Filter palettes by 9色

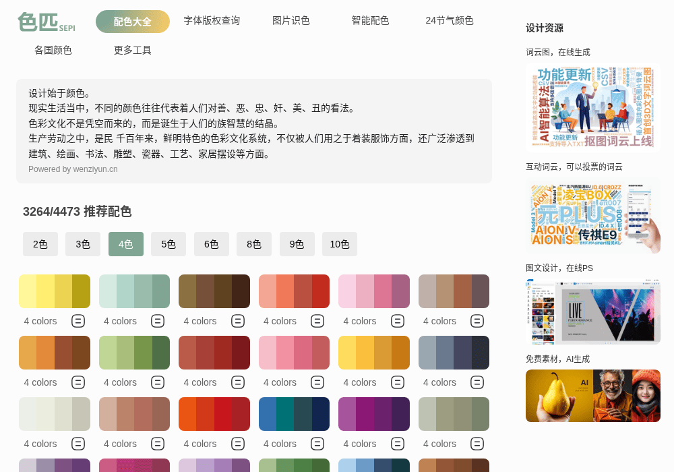(x=297, y=244)
